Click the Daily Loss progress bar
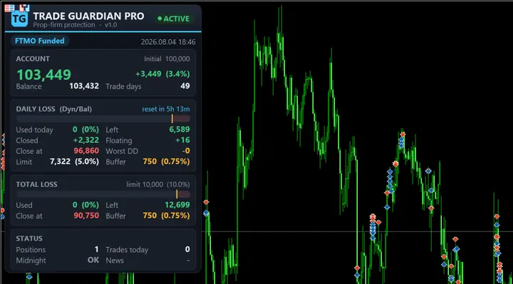This screenshot has width=513, height=284. coord(103,119)
